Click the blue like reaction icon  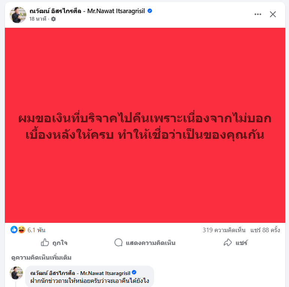(x=14, y=230)
